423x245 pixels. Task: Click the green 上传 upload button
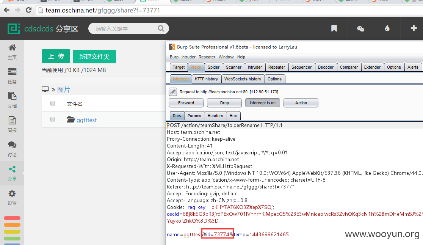pos(56,56)
